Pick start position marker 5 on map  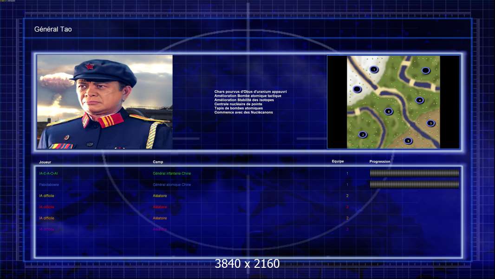408,141
